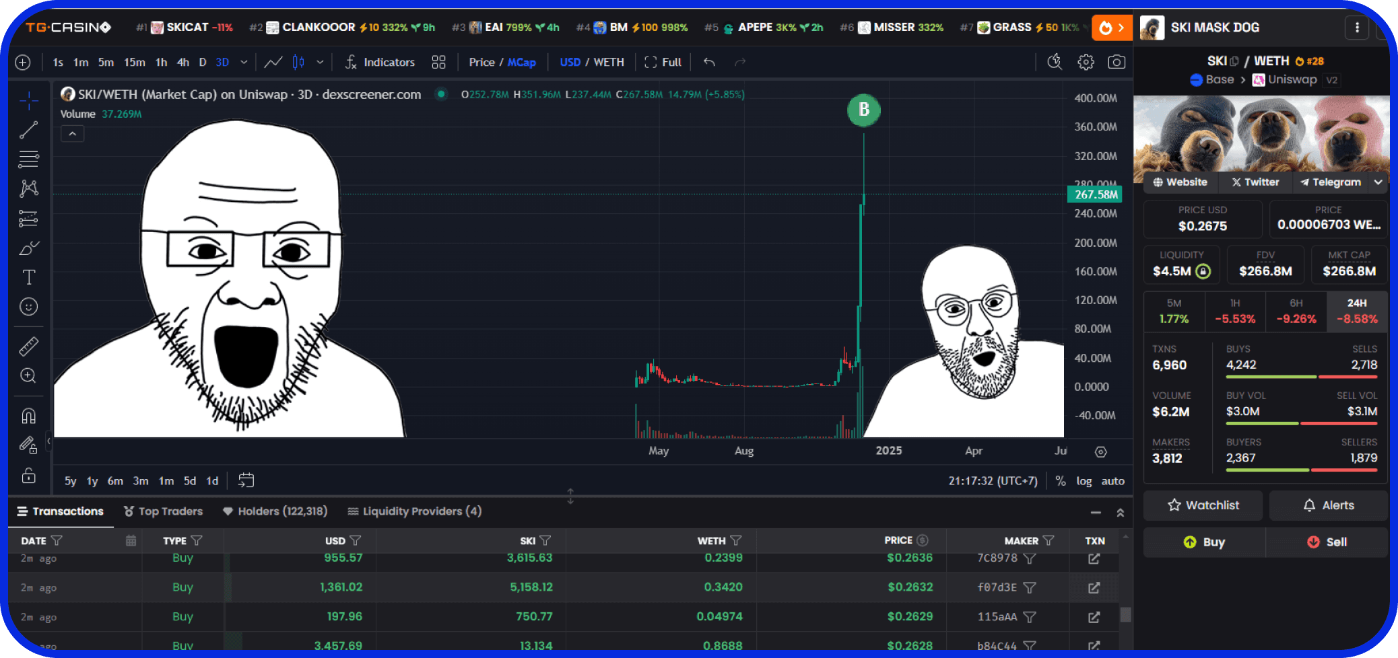Switch chart to Price mode

[481, 63]
